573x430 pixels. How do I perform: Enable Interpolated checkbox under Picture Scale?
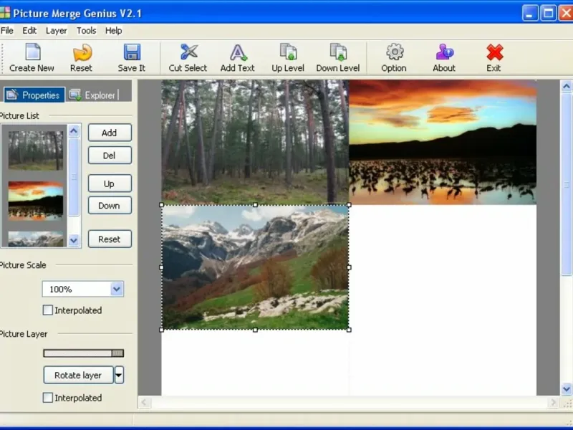(48, 310)
